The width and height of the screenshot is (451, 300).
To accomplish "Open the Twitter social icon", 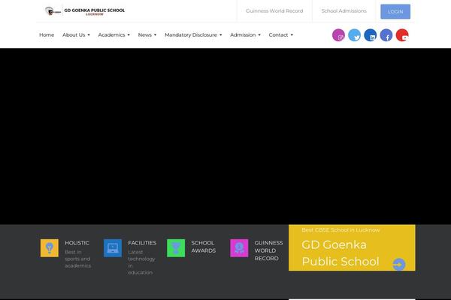I will click(354, 35).
